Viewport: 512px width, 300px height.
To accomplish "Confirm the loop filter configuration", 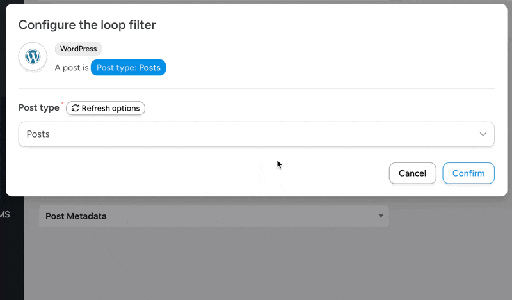I will 468,173.
